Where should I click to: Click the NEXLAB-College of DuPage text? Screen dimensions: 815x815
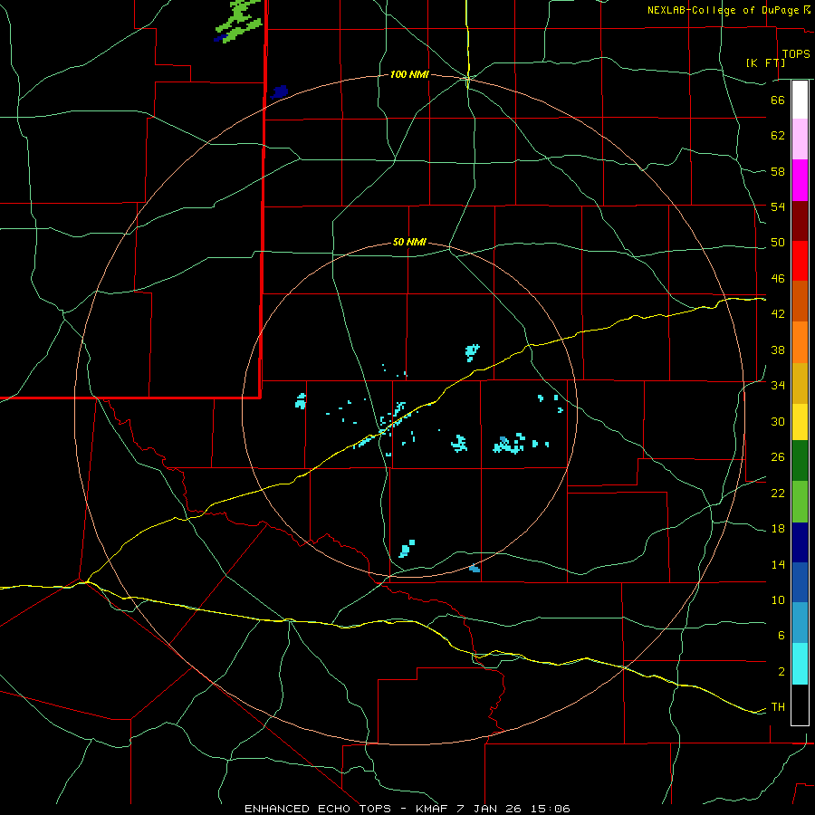pos(724,10)
